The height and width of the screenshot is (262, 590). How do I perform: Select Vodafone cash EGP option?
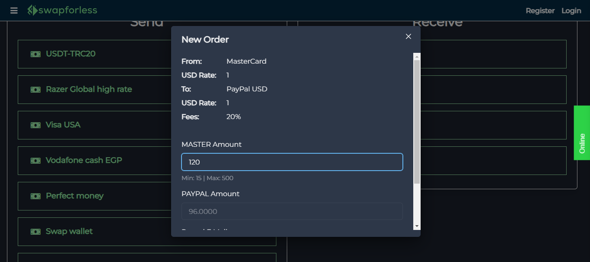(x=84, y=160)
